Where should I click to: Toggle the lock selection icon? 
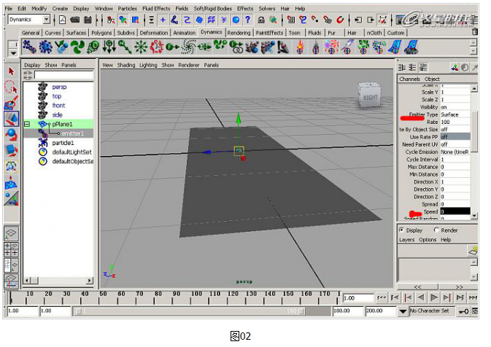point(261,20)
